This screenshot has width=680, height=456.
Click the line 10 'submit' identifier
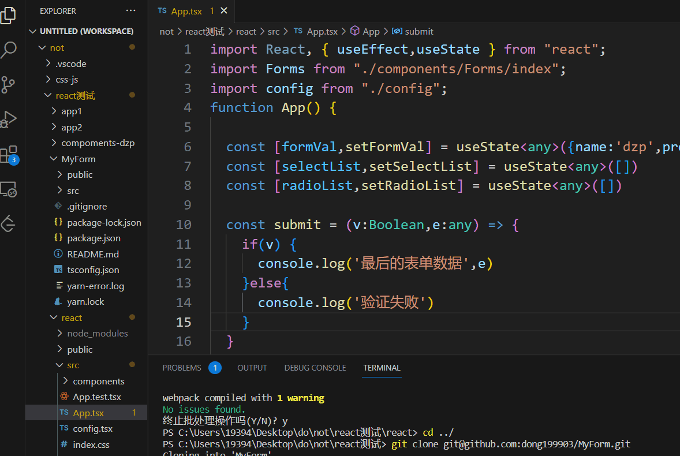click(x=297, y=225)
